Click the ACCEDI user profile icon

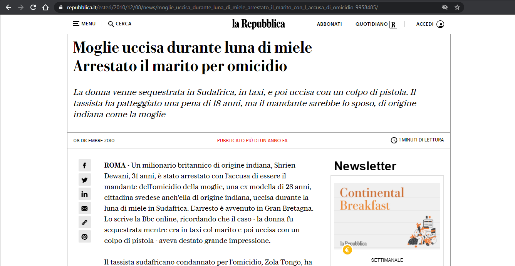[x=440, y=24]
